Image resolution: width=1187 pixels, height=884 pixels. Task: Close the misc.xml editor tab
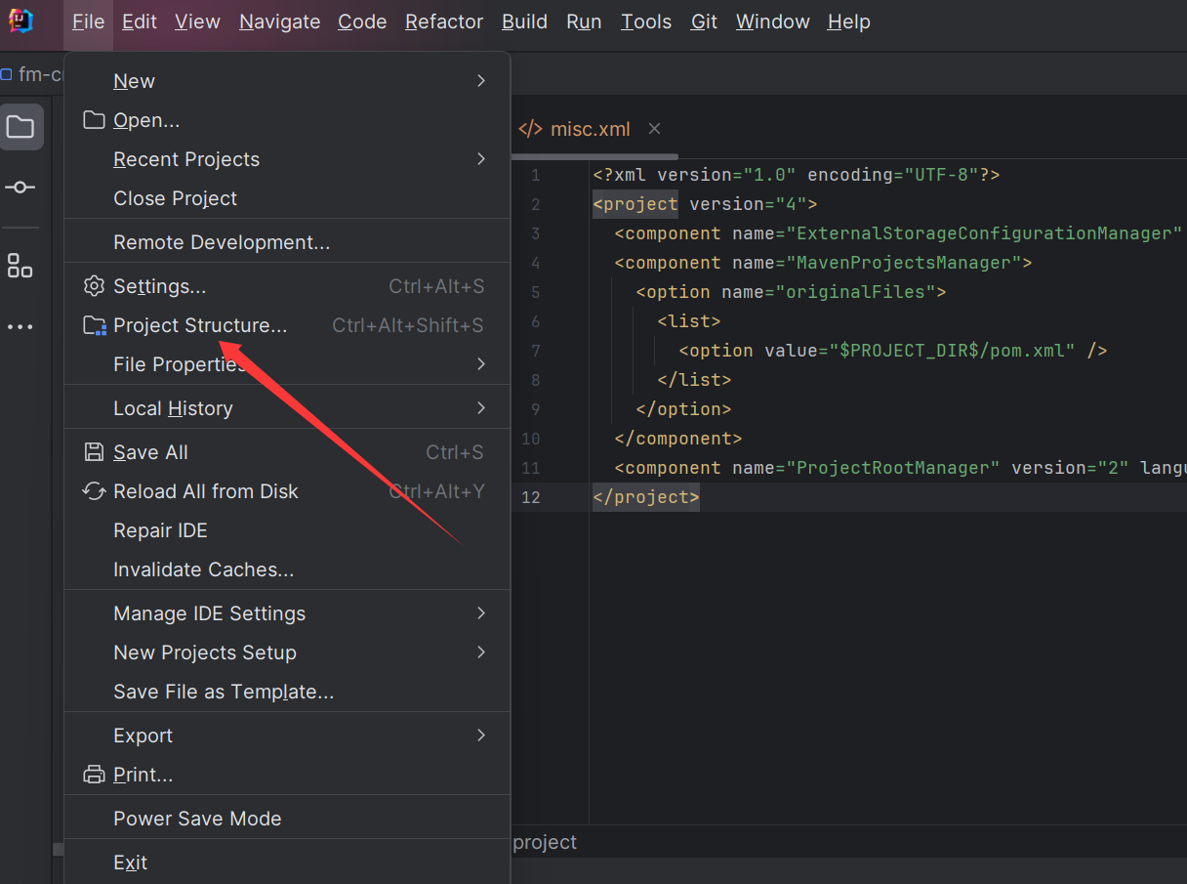pos(655,129)
